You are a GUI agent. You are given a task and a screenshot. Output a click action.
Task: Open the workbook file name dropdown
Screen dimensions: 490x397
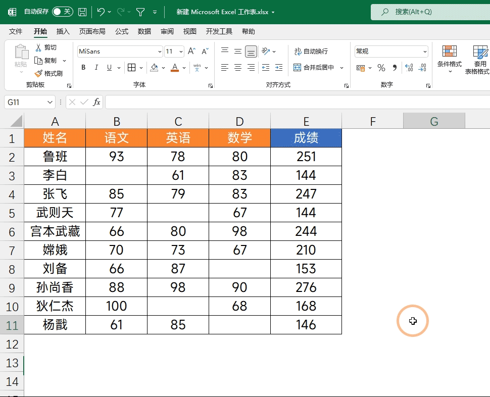point(273,12)
